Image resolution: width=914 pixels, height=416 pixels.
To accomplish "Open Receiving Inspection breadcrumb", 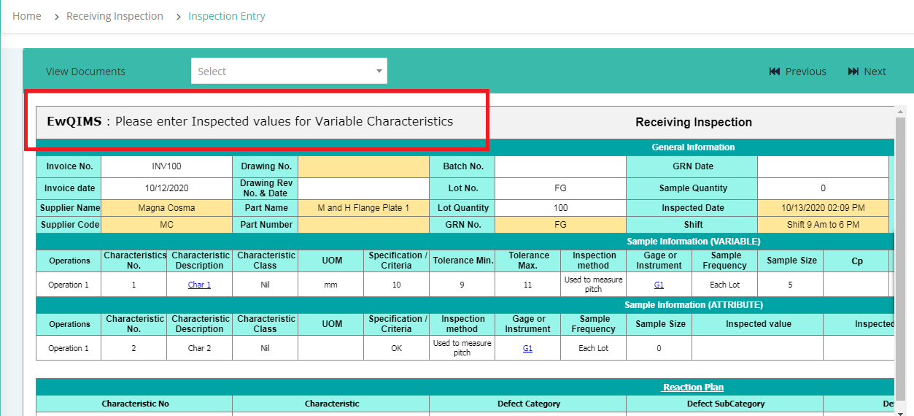I will [115, 16].
